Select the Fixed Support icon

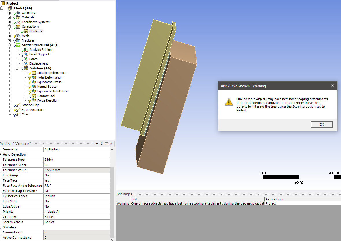26,54
